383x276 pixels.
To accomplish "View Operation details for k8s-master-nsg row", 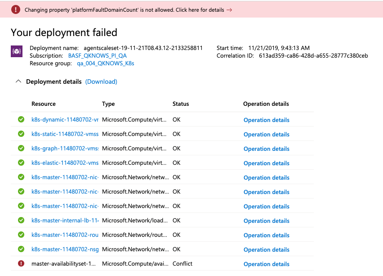I will [x=266, y=250].
